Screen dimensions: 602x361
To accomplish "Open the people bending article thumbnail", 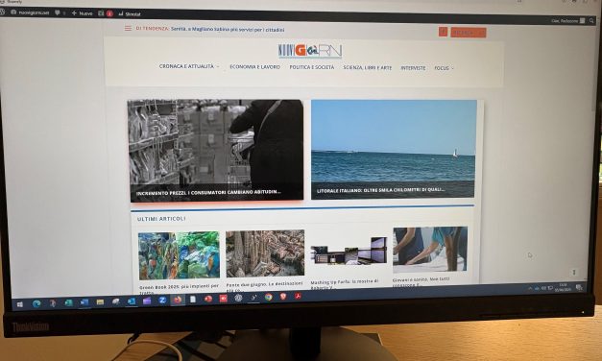I will 430,250.
